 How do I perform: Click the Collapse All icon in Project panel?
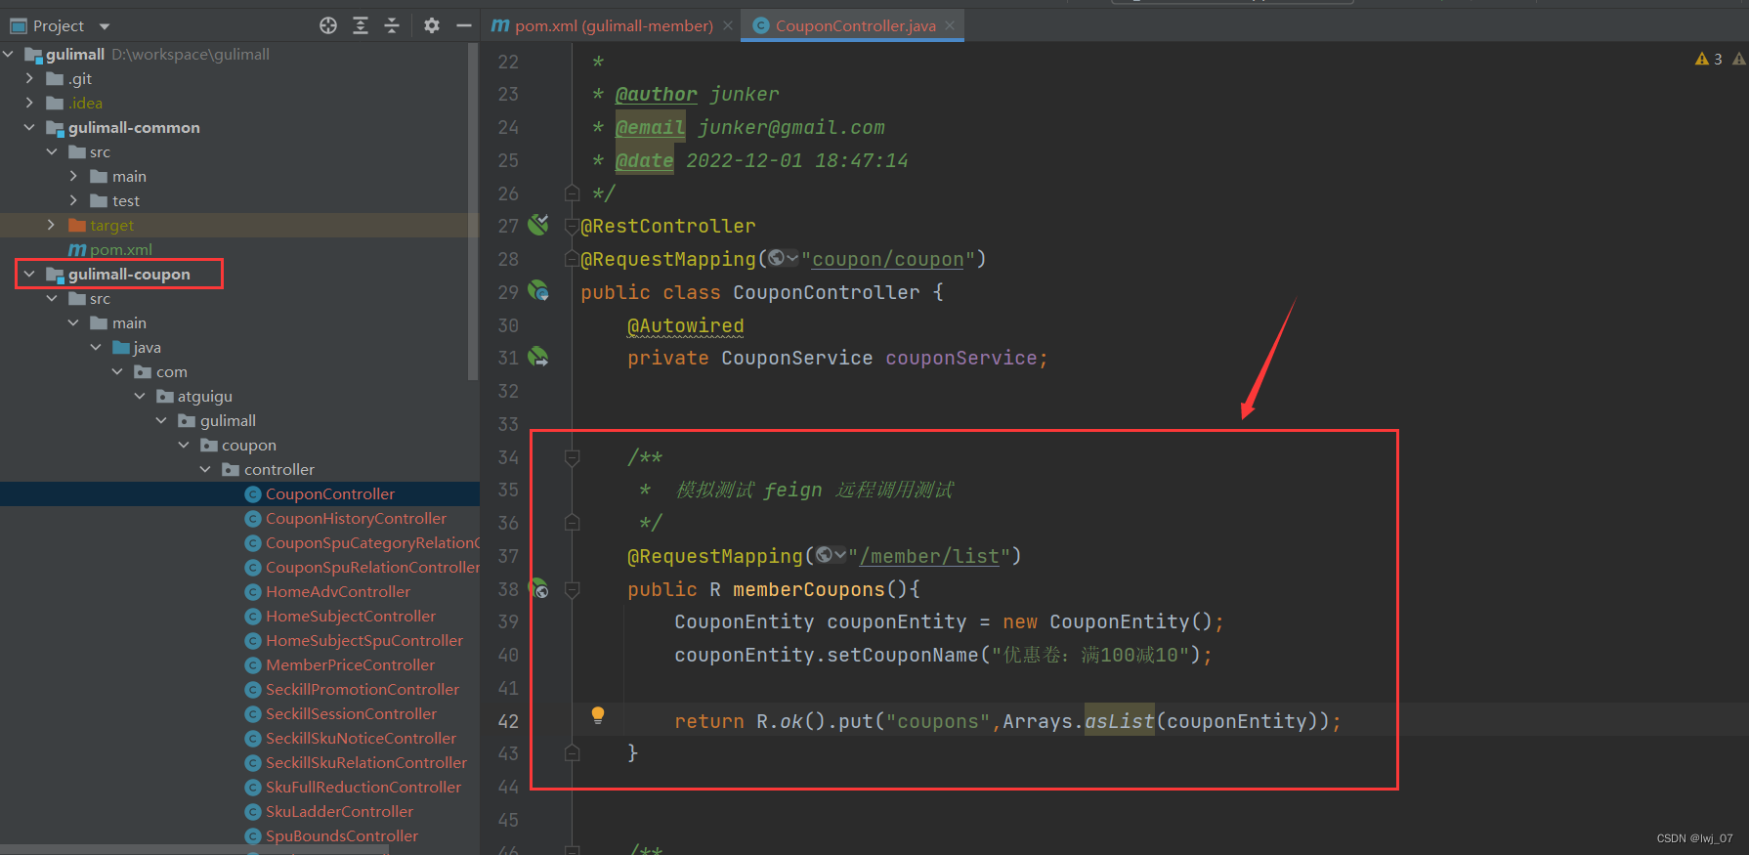point(392,25)
